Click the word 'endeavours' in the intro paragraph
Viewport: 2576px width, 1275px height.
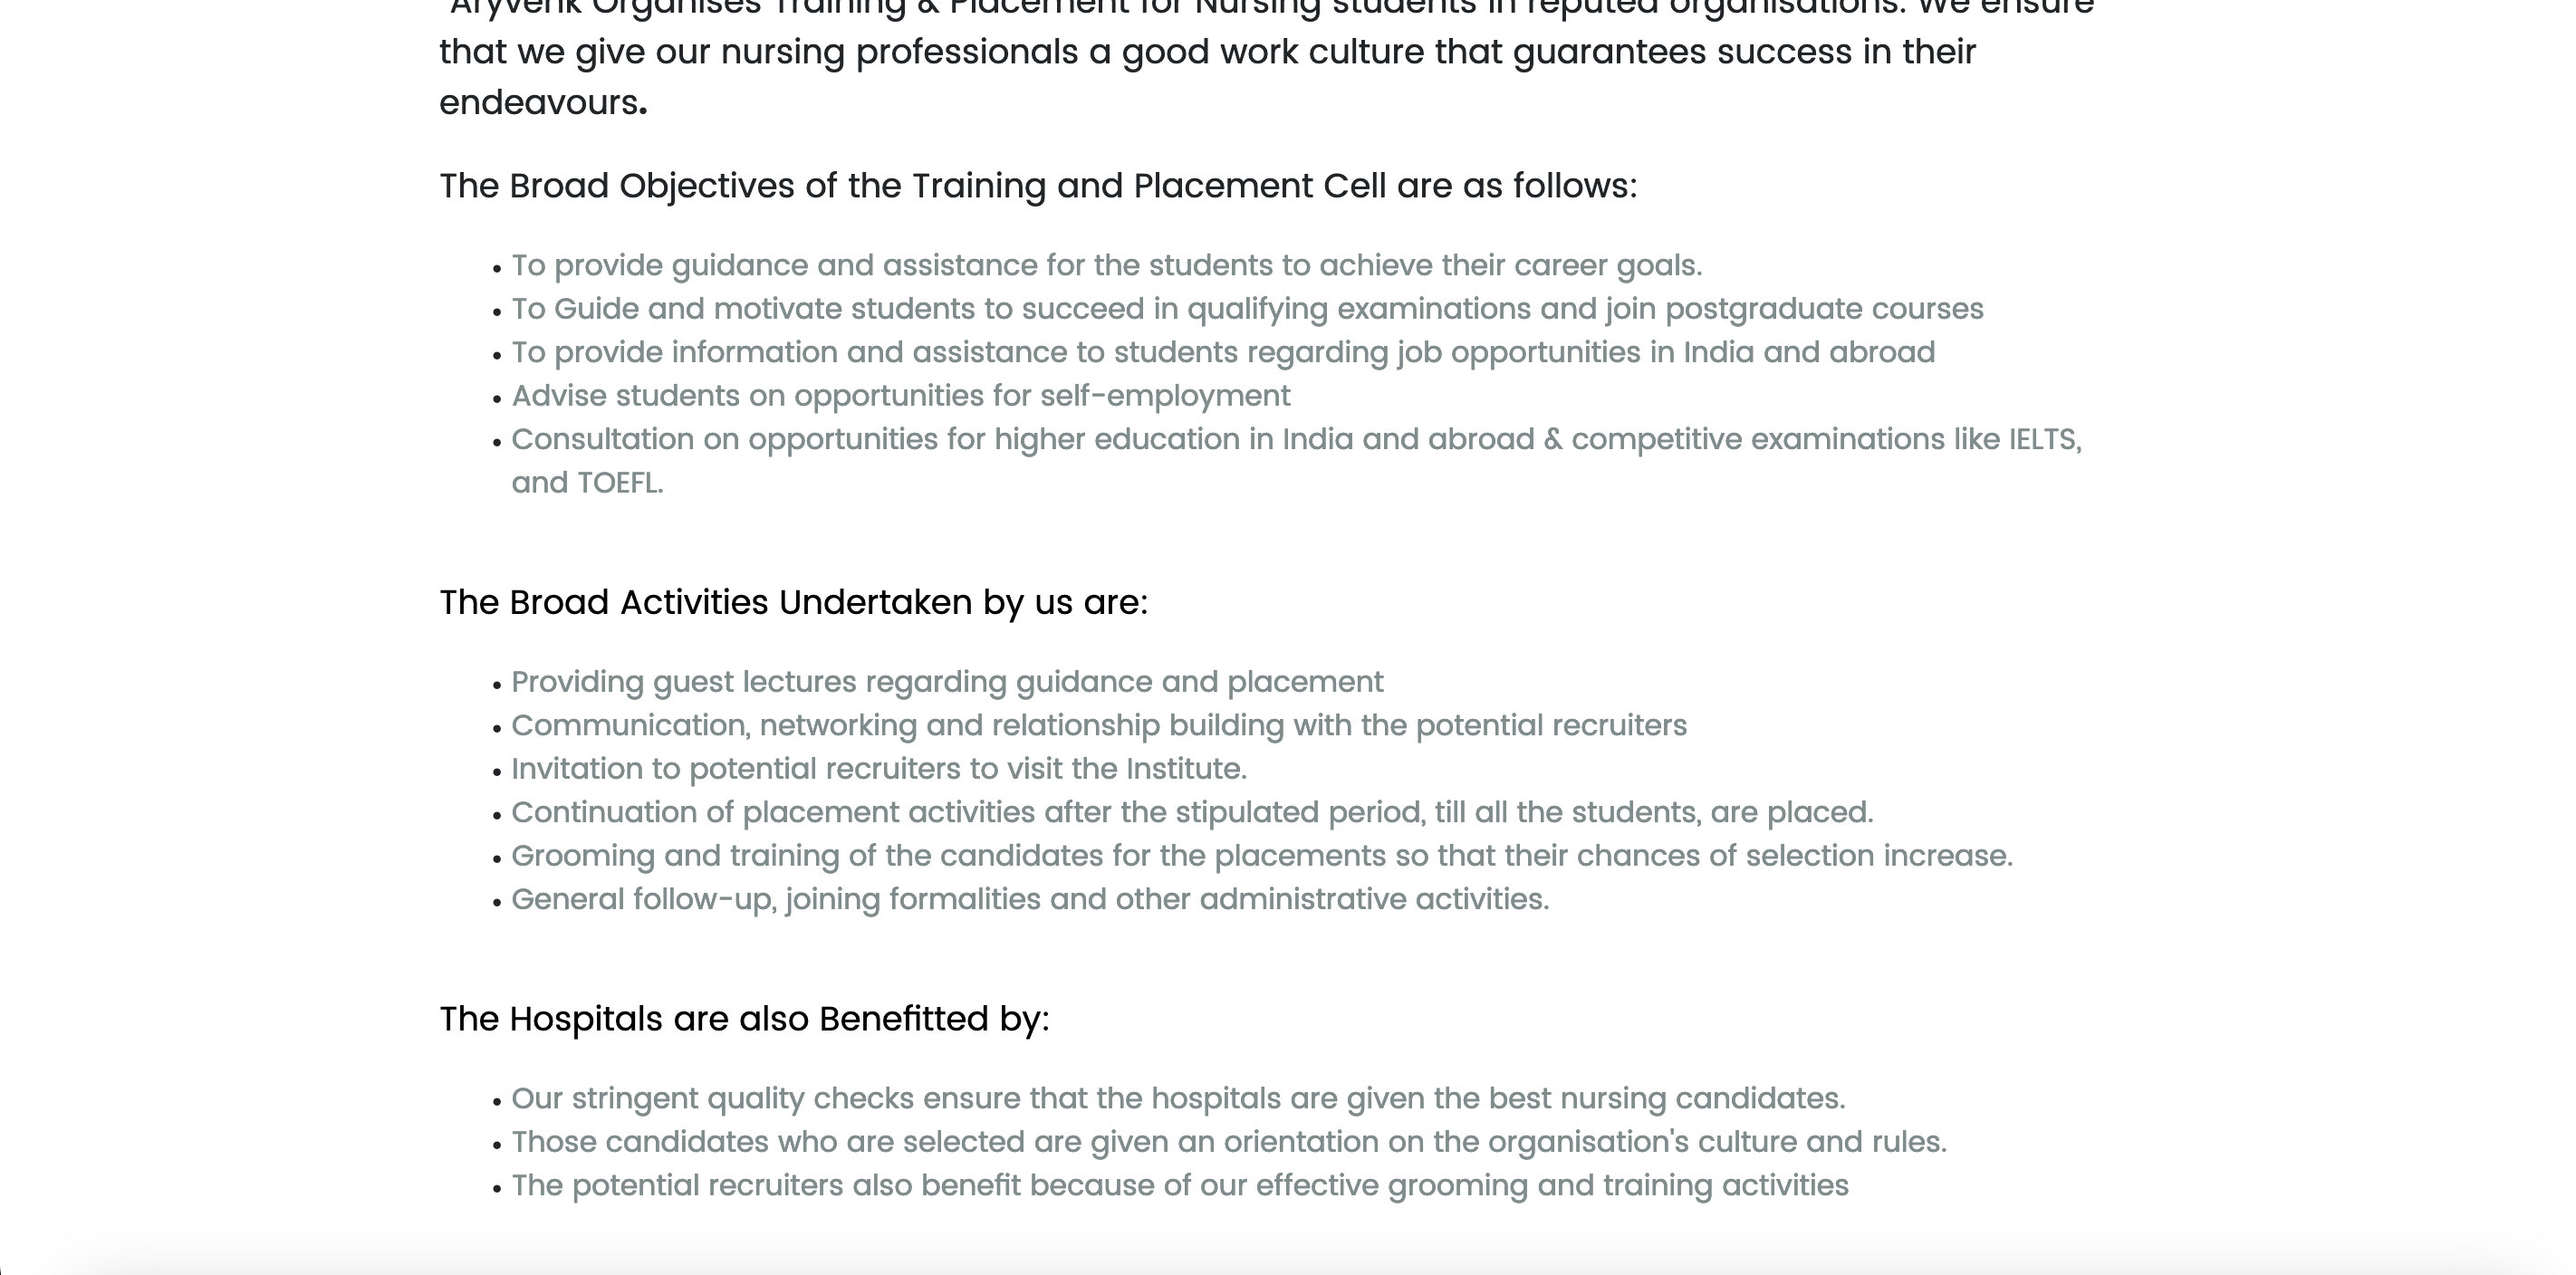point(539,103)
